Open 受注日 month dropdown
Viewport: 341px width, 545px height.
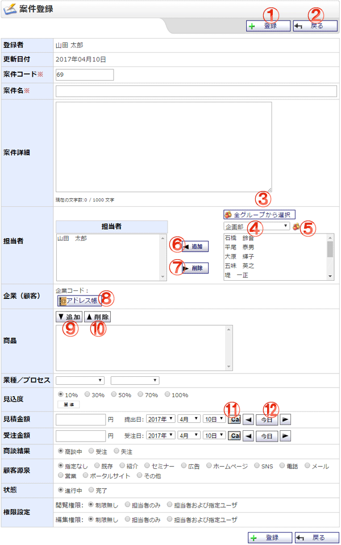coord(189,435)
